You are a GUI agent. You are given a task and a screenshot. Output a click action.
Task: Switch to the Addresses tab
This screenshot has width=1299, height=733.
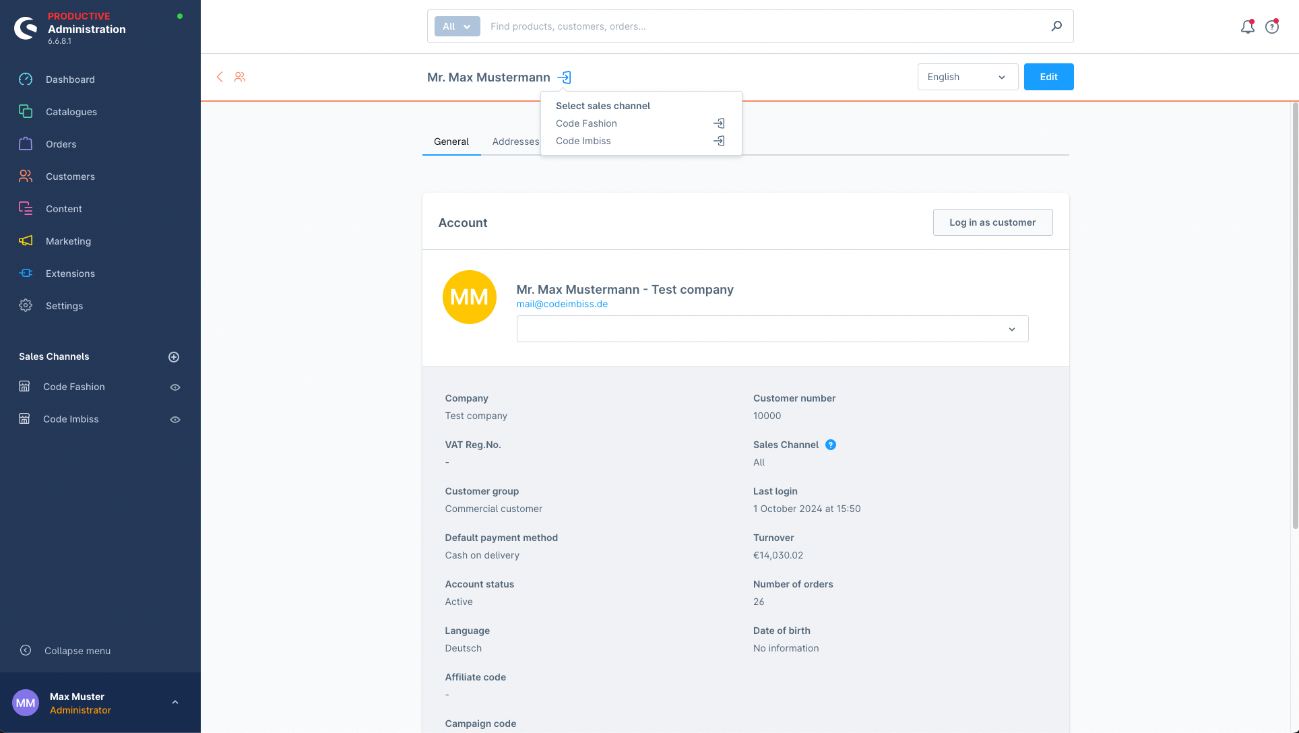[x=515, y=141]
